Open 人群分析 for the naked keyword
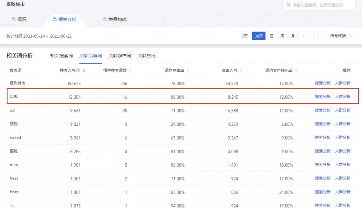The height and width of the screenshot is (210, 362). pyautogui.click(x=343, y=137)
